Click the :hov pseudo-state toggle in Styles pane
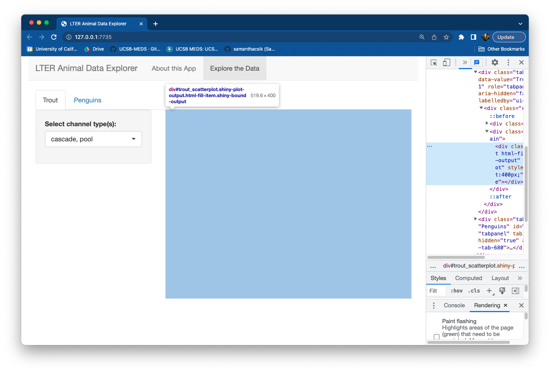The image size is (550, 373). (456, 291)
